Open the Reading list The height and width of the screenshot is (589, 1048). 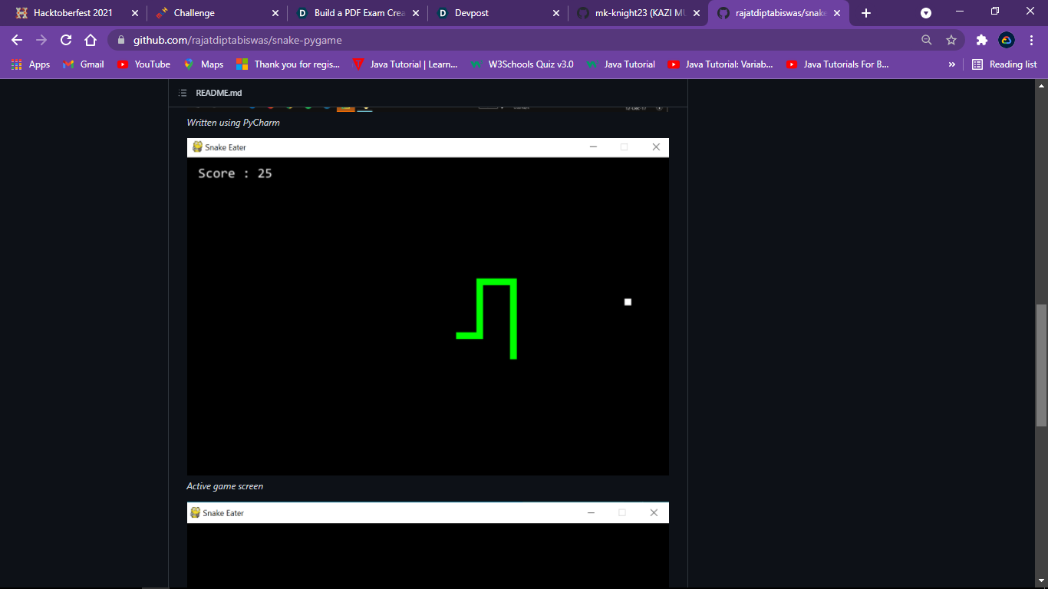pyautogui.click(x=1004, y=64)
